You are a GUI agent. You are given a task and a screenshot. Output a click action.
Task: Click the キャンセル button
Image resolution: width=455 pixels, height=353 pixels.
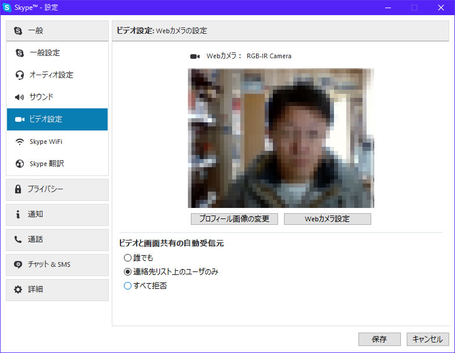point(428,340)
